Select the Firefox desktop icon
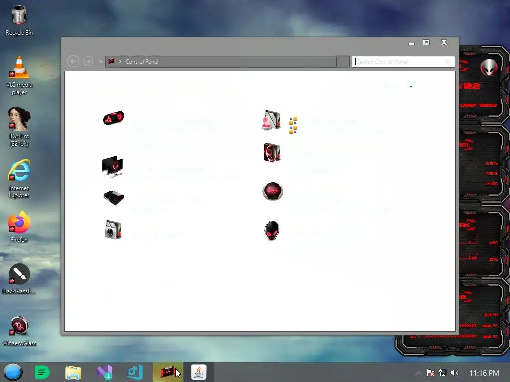The width and height of the screenshot is (510, 382). coord(19,227)
